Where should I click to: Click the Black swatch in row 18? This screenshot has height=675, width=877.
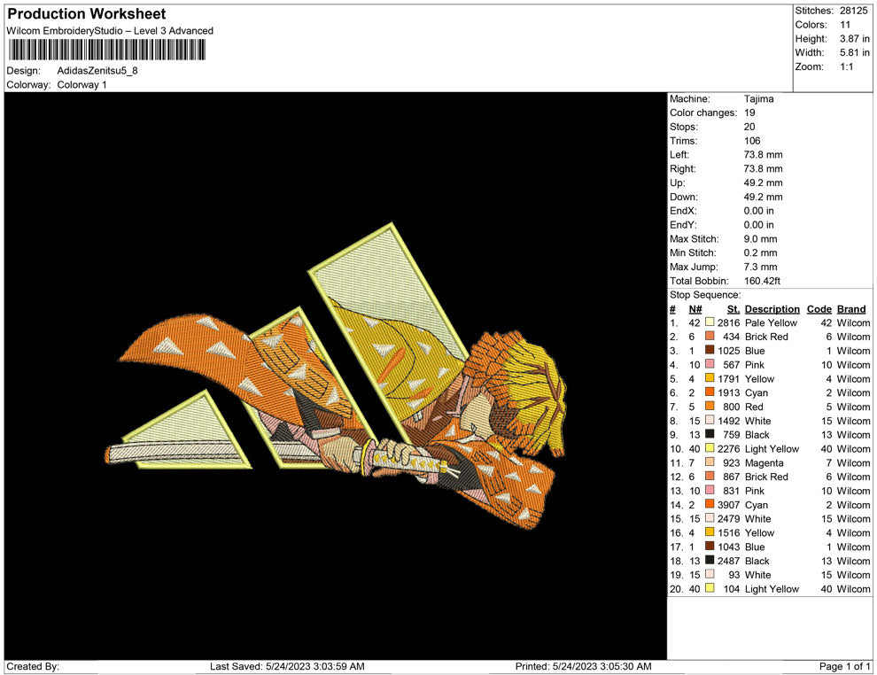tap(710, 561)
